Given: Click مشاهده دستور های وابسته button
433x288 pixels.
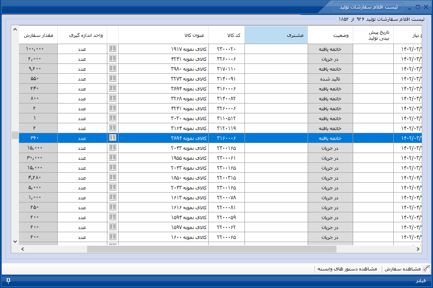Looking at the screenshot, I should tap(347, 269).
